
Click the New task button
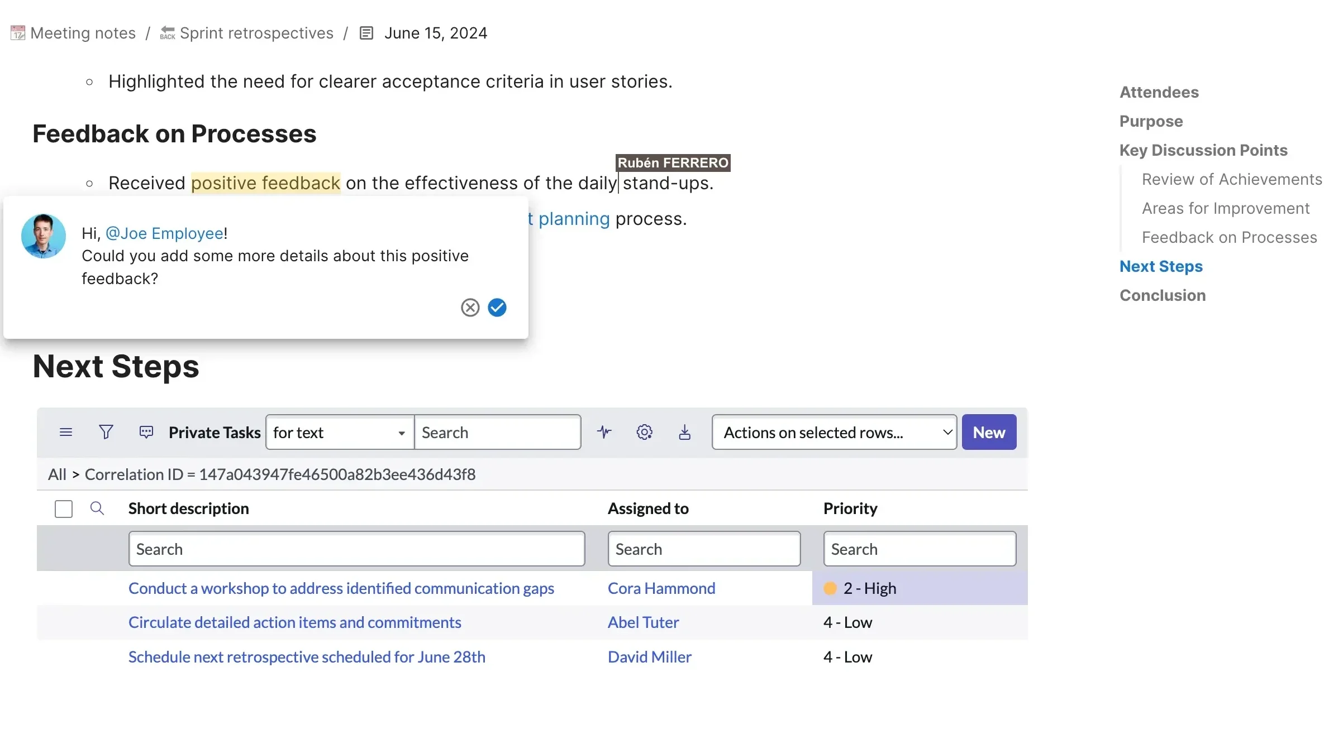click(x=988, y=433)
